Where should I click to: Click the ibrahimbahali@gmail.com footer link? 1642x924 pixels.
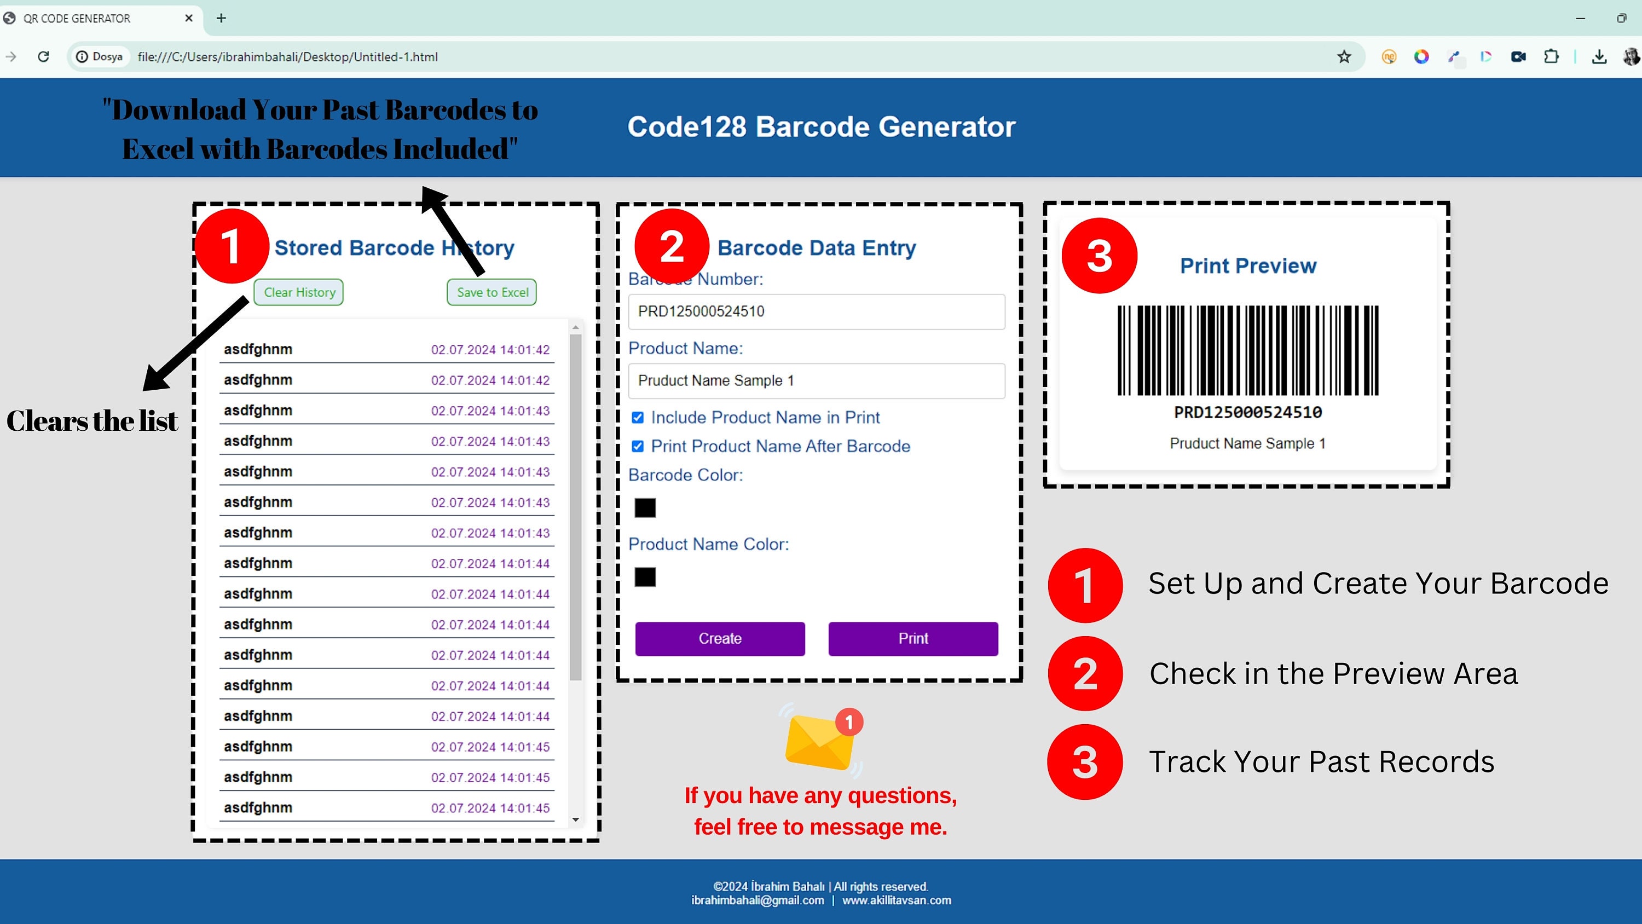[x=758, y=900]
